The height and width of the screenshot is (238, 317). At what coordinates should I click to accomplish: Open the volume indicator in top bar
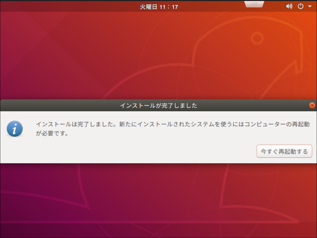pos(289,6)
